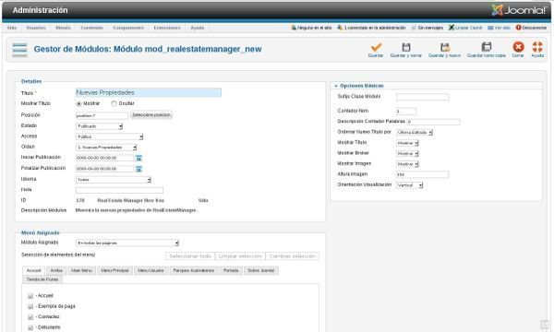Open Mostrar Título dropdown in Opciones Básicas
Image resolution: width=554 pixels, height=332 pixels.
[x=408, y=143]
